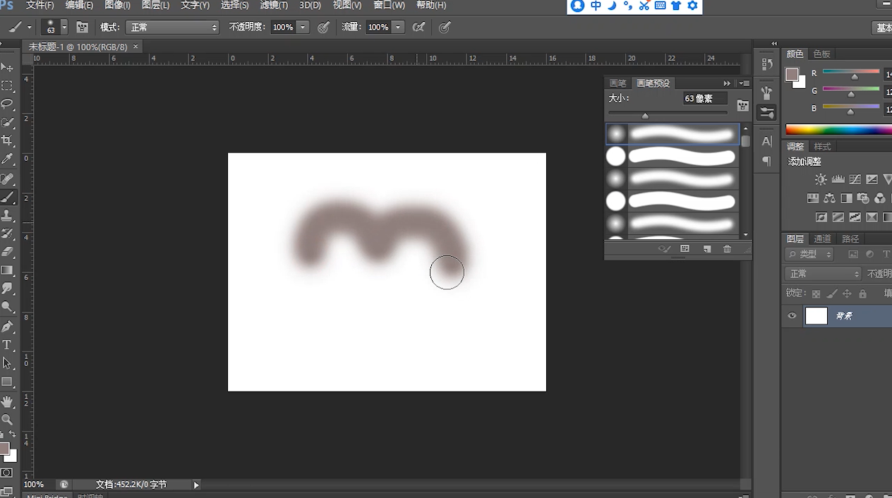
Task: Select the Path Selection tool
Action: click(x=7, y=363)
